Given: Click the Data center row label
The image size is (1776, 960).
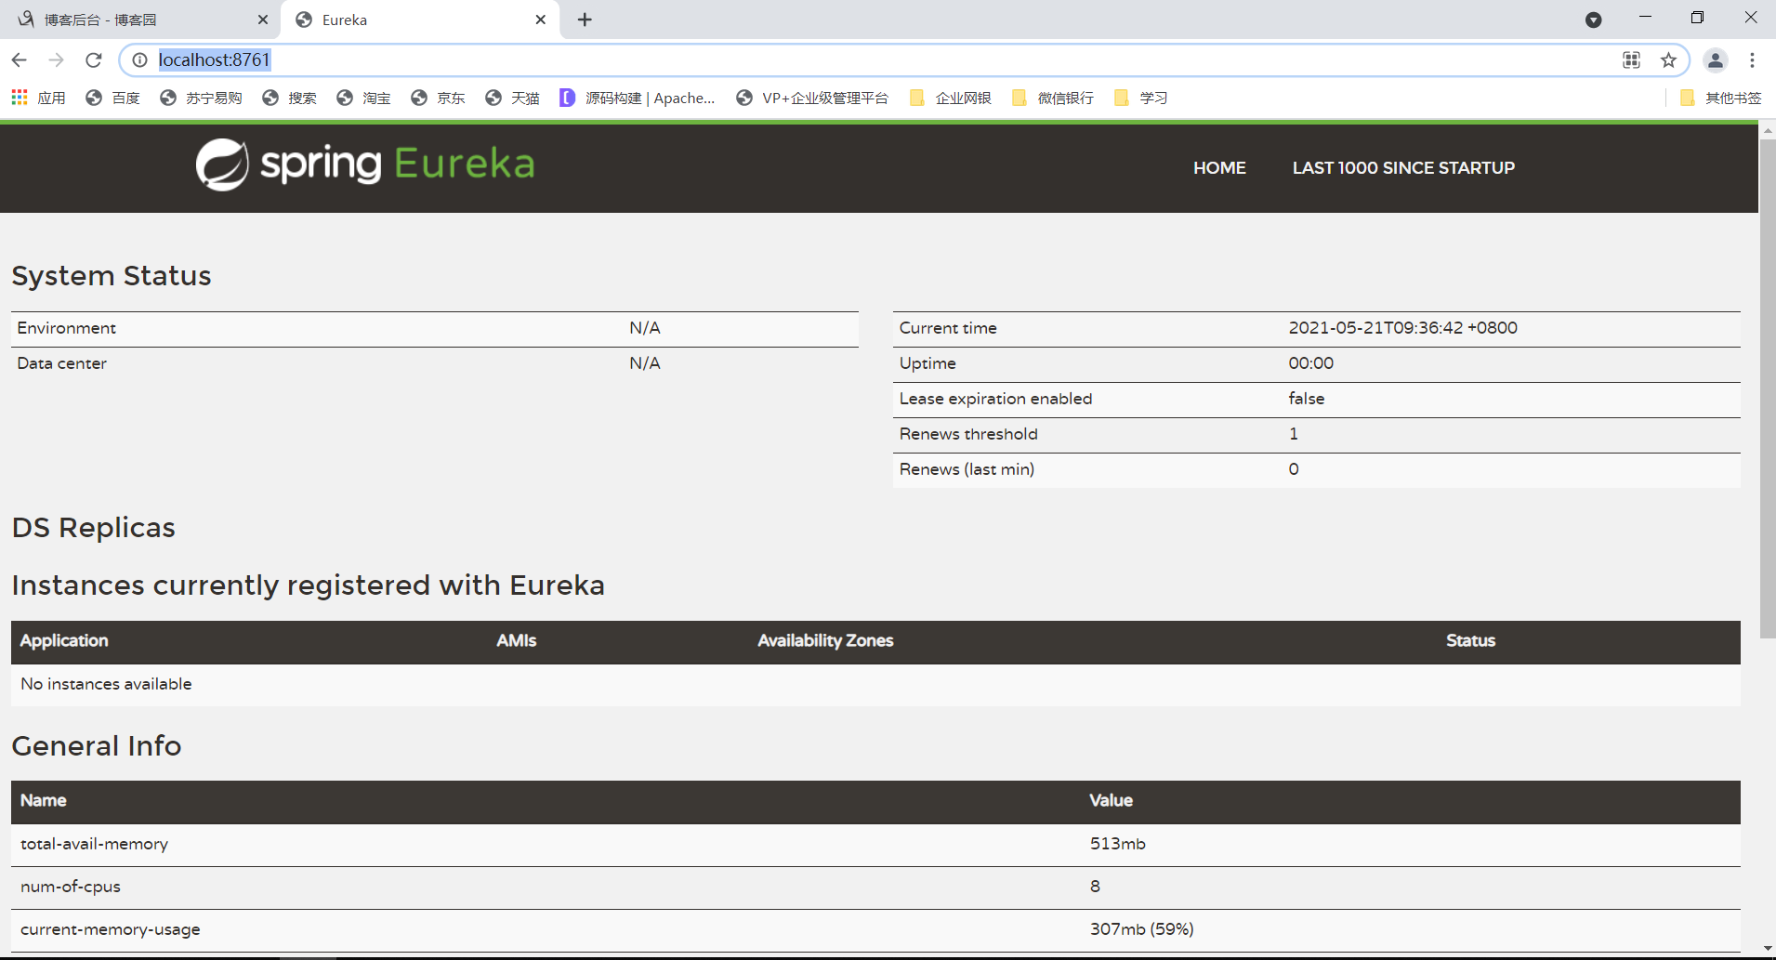Looking at the screenshot, I should (61, 363).
